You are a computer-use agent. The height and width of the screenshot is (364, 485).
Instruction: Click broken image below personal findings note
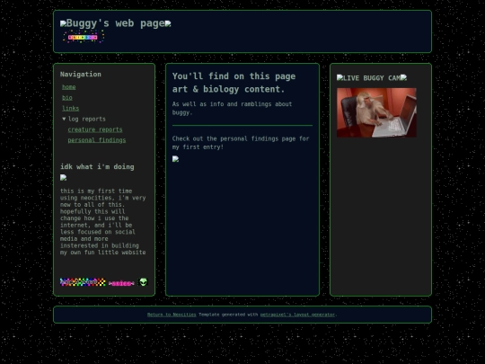point(175,159)
